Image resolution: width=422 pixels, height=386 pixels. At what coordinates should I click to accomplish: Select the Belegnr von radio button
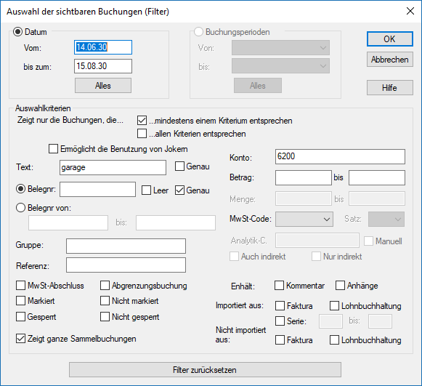tap(21, 208)
